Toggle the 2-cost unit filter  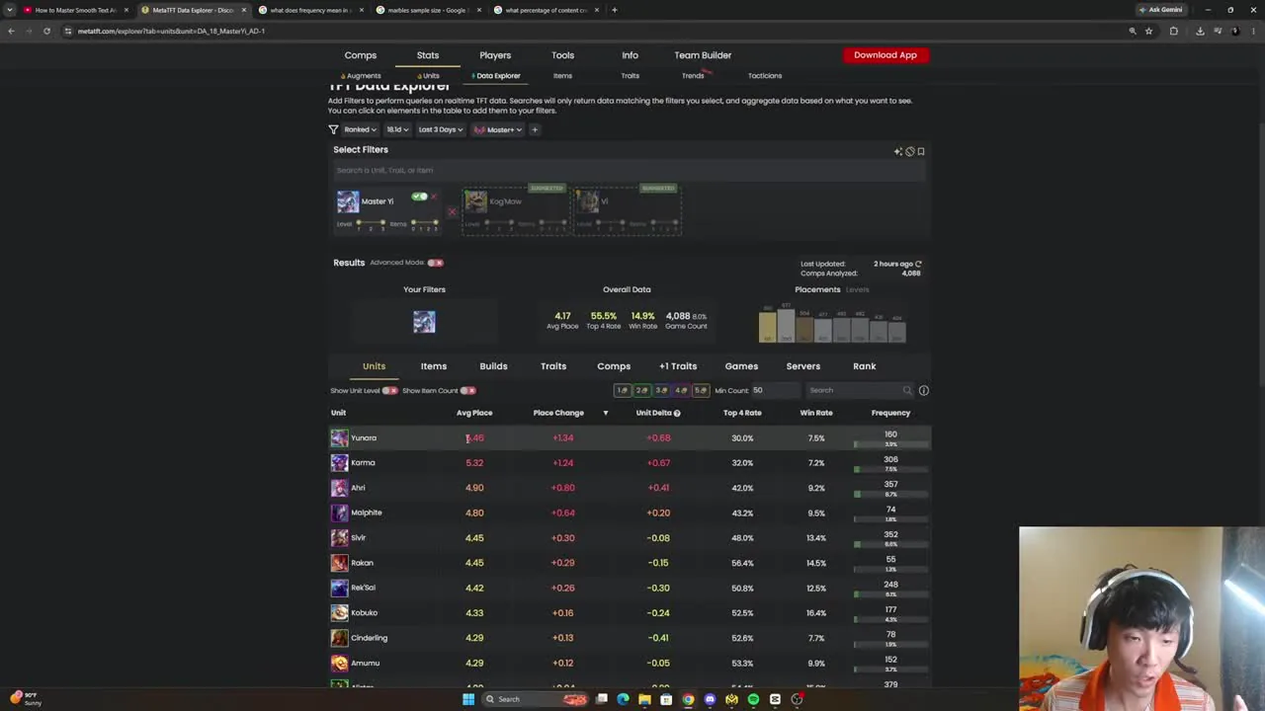click(642, 390)
